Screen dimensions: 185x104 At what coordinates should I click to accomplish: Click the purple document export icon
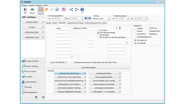(64, 10)
